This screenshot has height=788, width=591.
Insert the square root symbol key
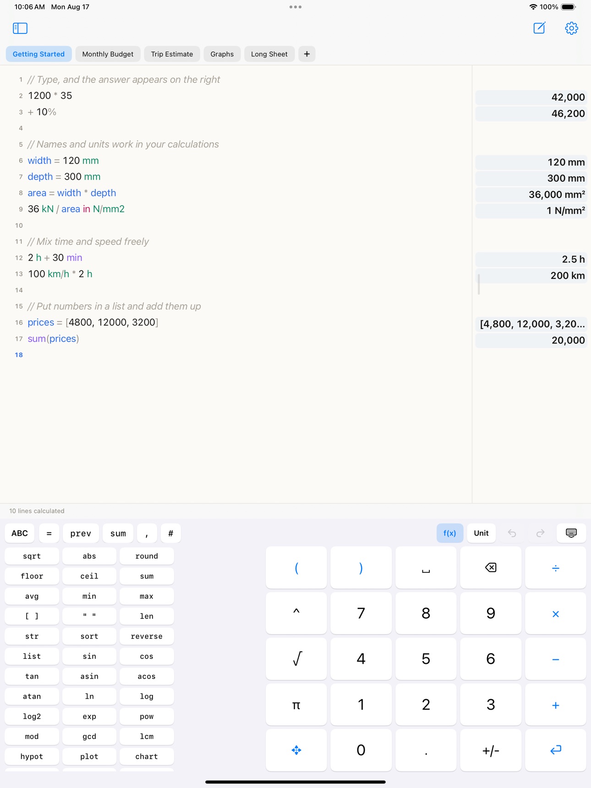296,659
